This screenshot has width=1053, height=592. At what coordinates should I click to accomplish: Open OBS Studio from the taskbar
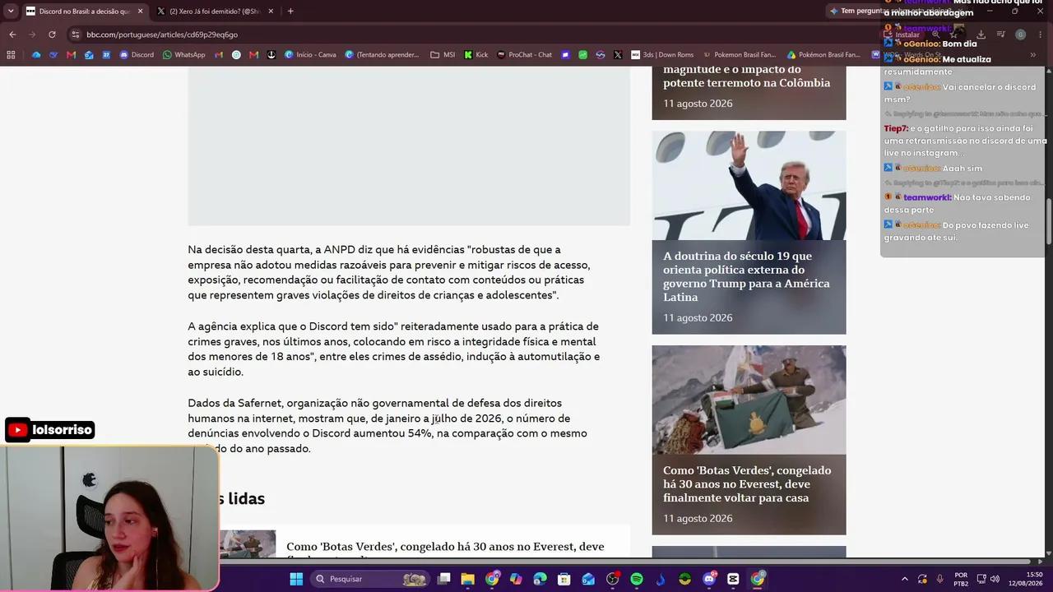click(x=612, y=579)
